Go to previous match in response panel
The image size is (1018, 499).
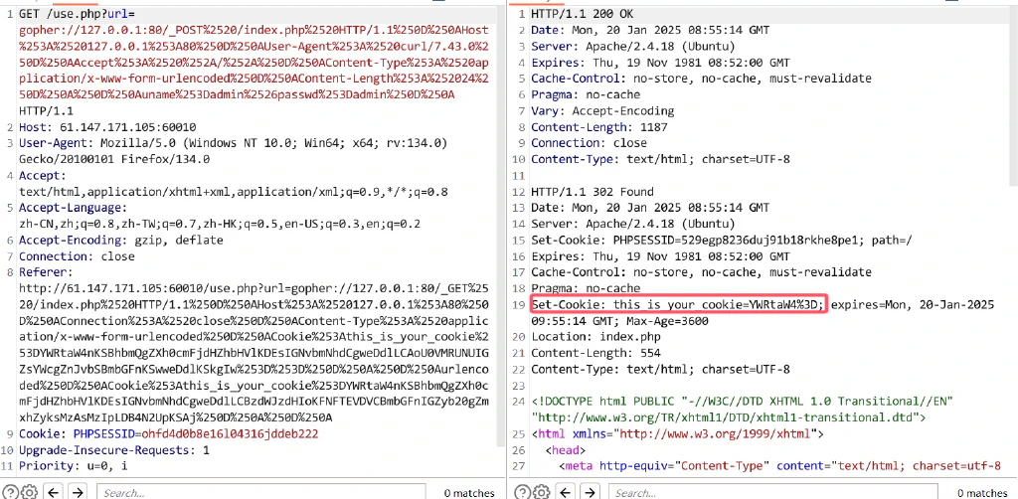[565, 492]
